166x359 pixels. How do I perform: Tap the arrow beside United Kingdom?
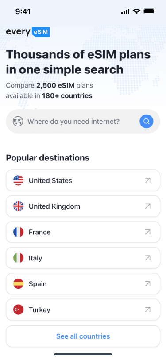pos(148,206)
